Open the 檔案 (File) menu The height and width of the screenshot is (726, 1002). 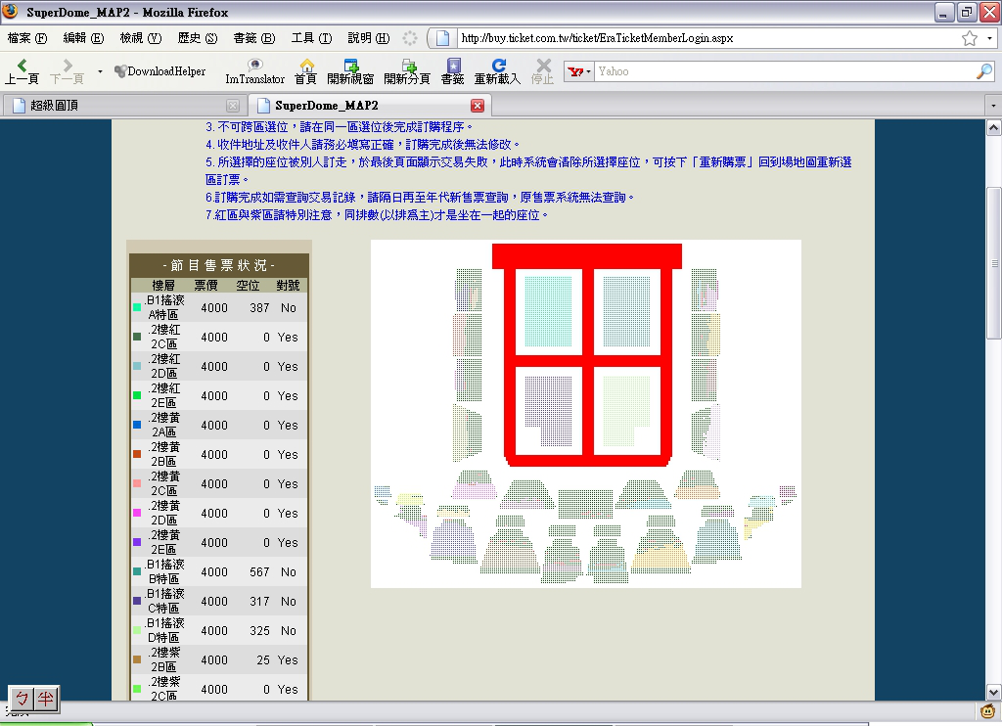coord(26,38)
